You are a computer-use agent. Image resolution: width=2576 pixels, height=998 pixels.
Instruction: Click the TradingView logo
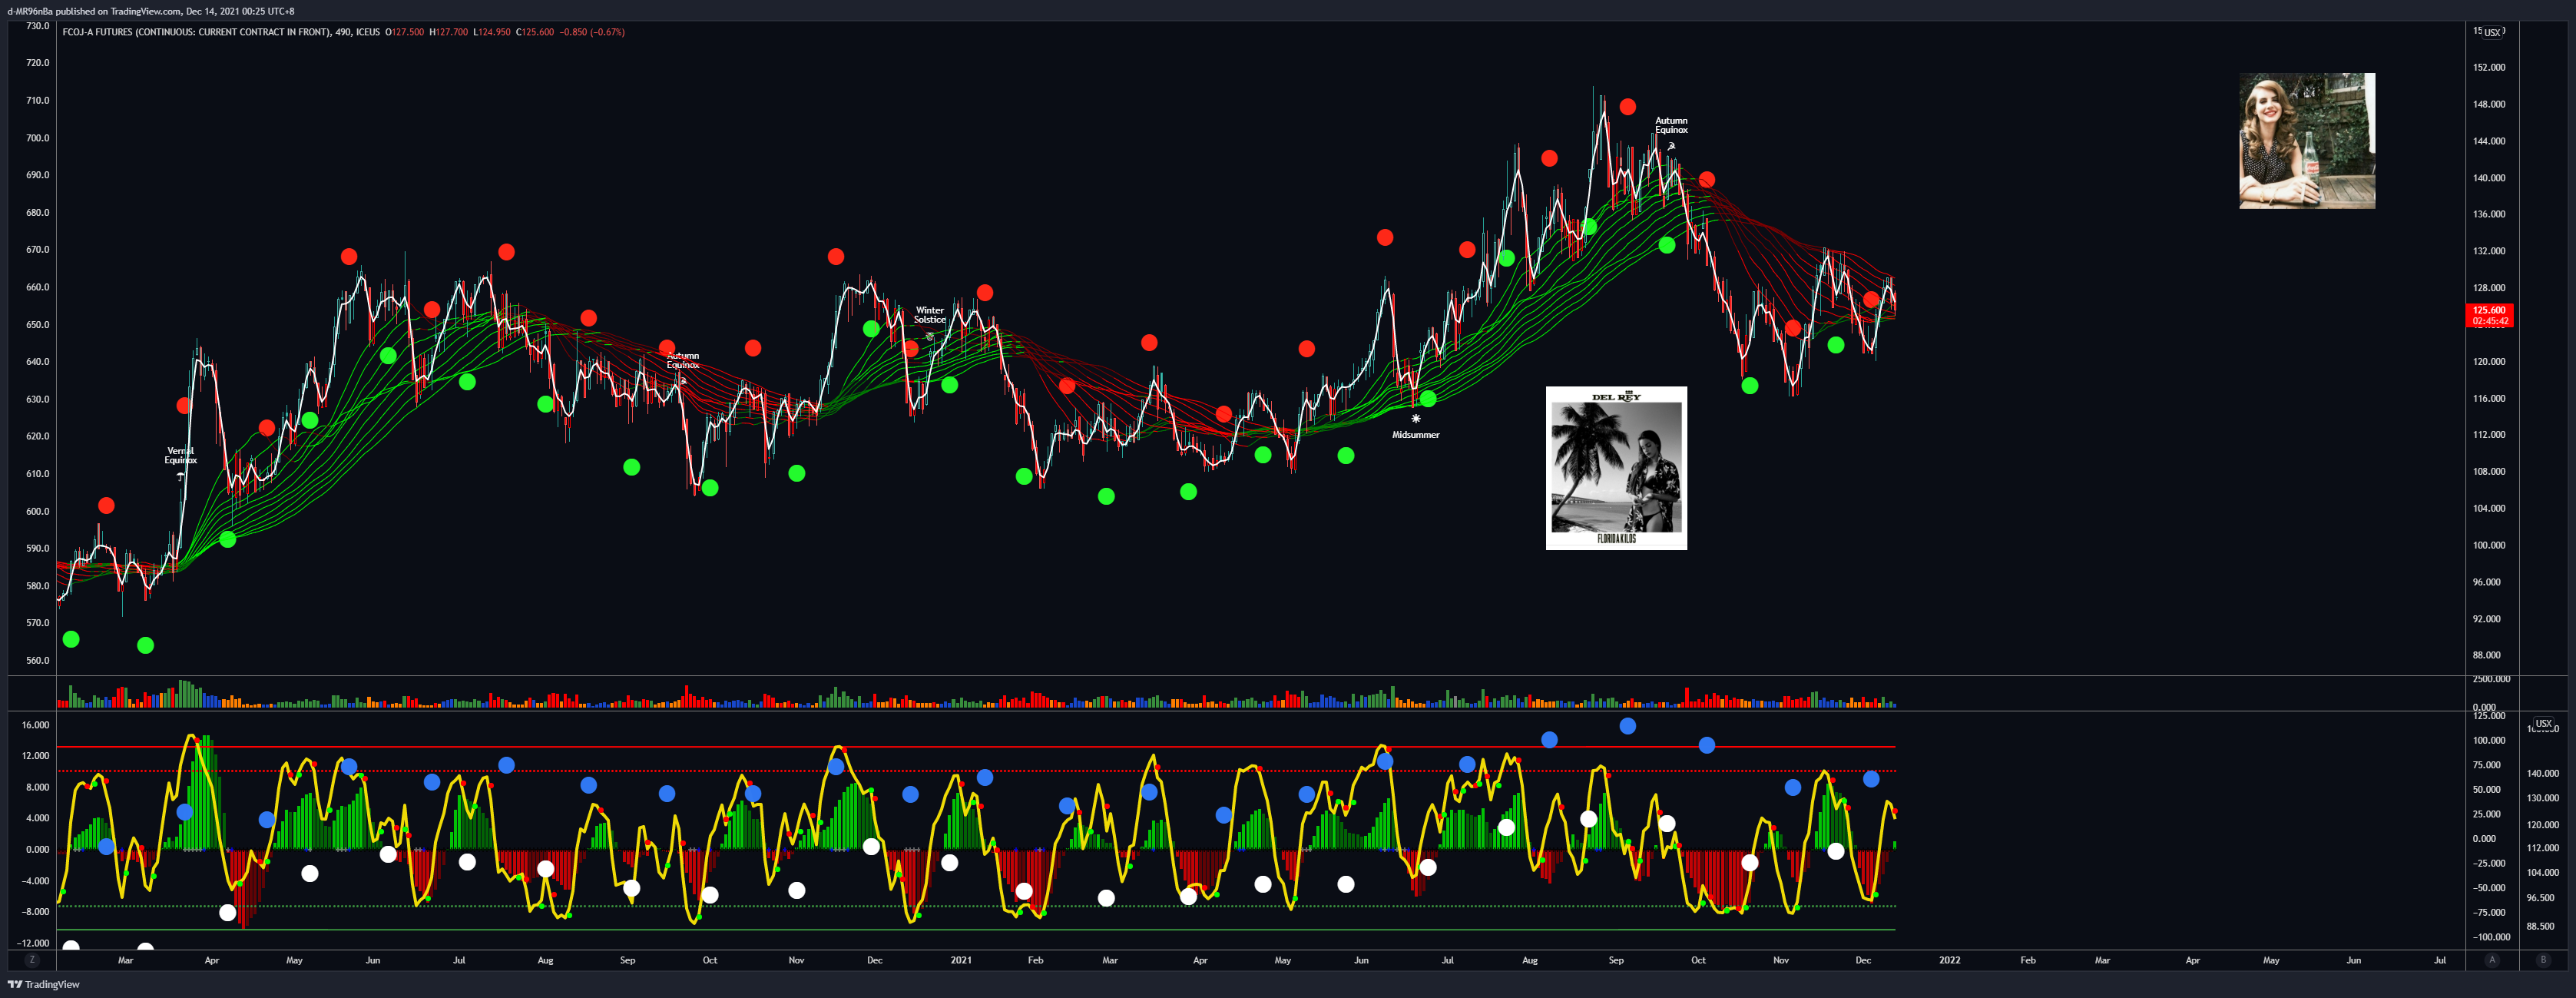44,984
